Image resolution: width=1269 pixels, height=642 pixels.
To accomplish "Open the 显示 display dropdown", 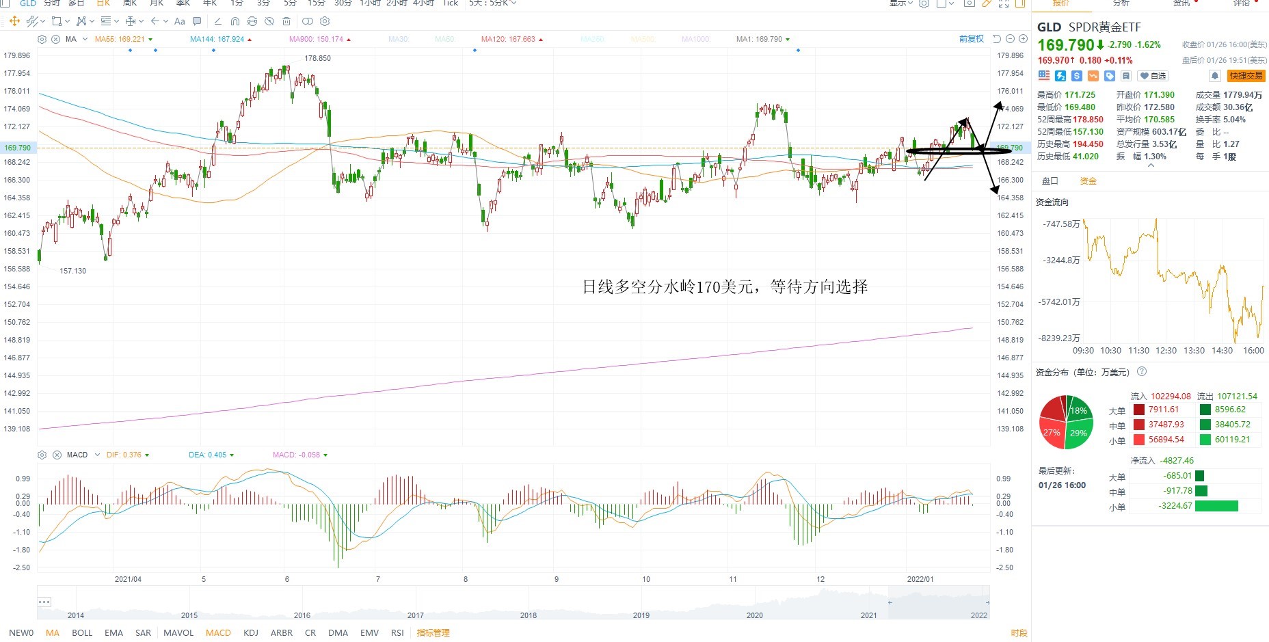I will (900, 3).
